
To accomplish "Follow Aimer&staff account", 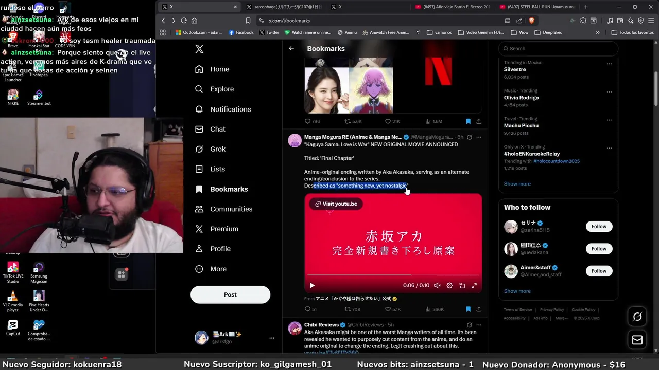I will pos(599,271).
